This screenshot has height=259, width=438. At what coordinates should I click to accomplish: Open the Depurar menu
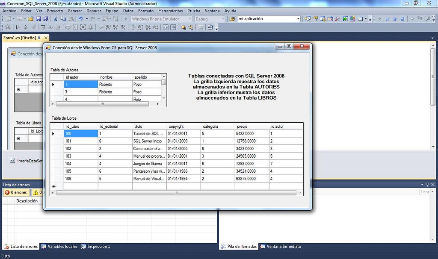[x=94, y=11]
